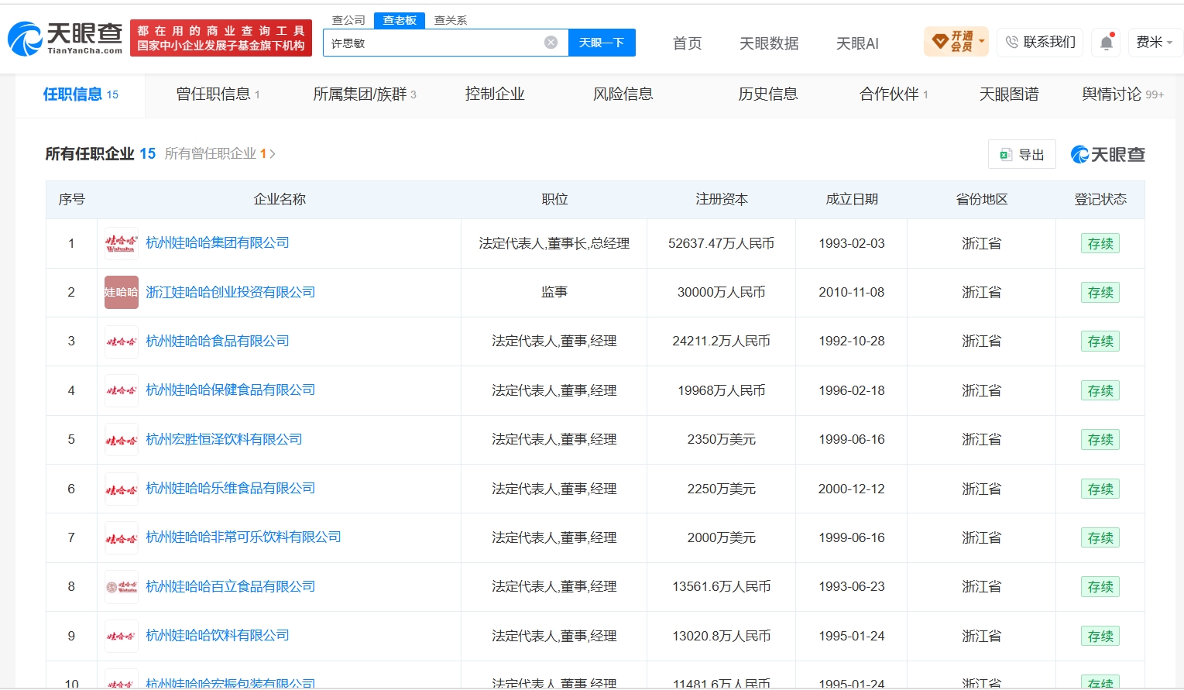Export the table with 导出 button
Screen dimensions: 1184x690
point(1022,154)
